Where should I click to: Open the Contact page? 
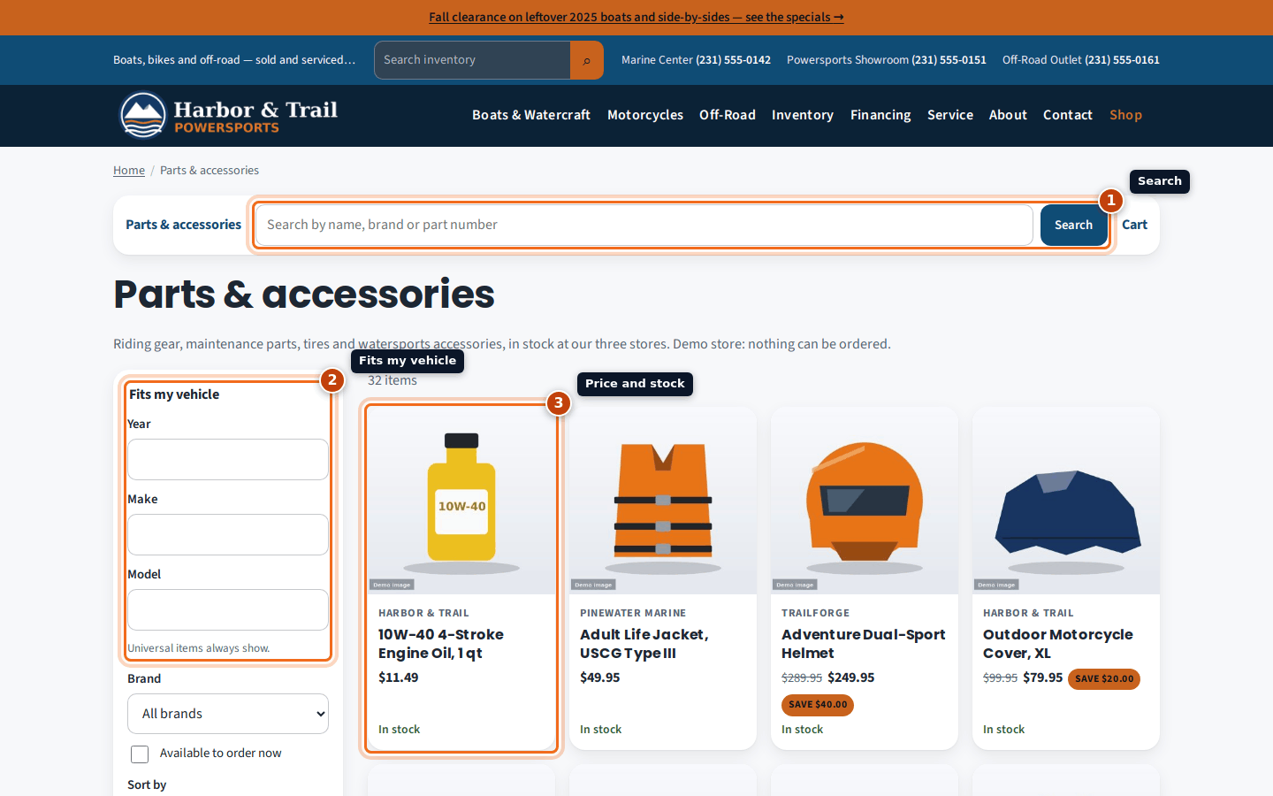[x=1068, y=115]
